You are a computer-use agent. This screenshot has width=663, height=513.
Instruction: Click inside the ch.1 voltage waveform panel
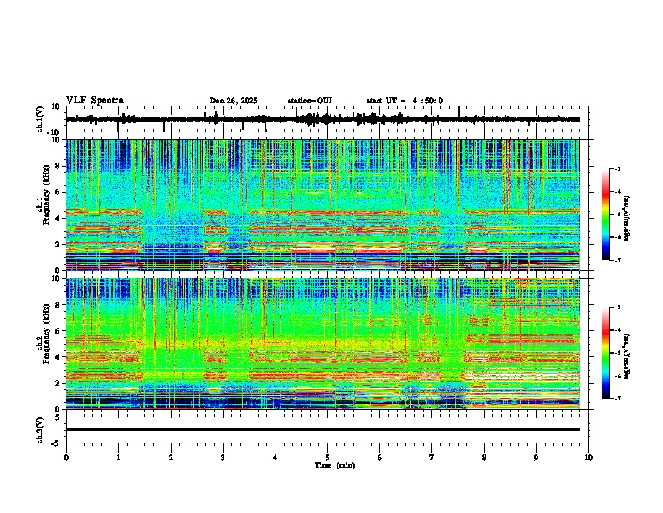327,119
